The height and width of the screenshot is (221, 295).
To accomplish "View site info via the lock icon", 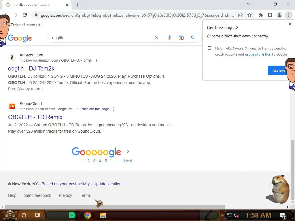I will coord(36,15).
